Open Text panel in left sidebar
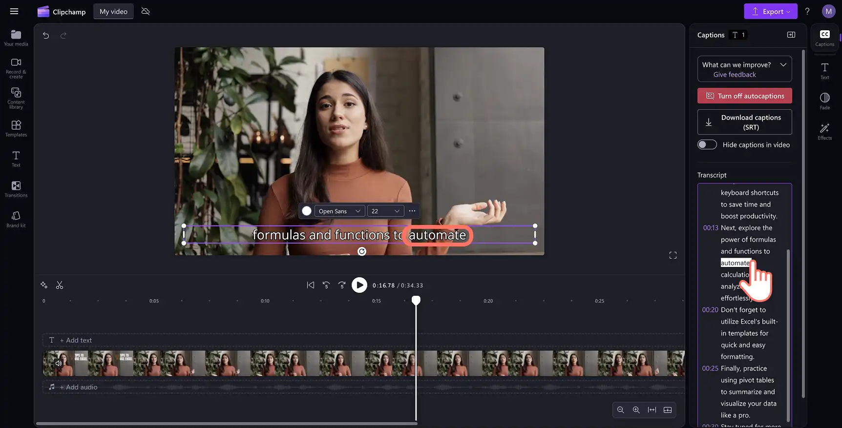 pyautogui.click(x=16, y=159)
